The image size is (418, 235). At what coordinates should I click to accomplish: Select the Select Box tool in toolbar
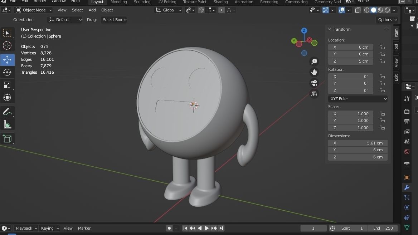[7, 33]
